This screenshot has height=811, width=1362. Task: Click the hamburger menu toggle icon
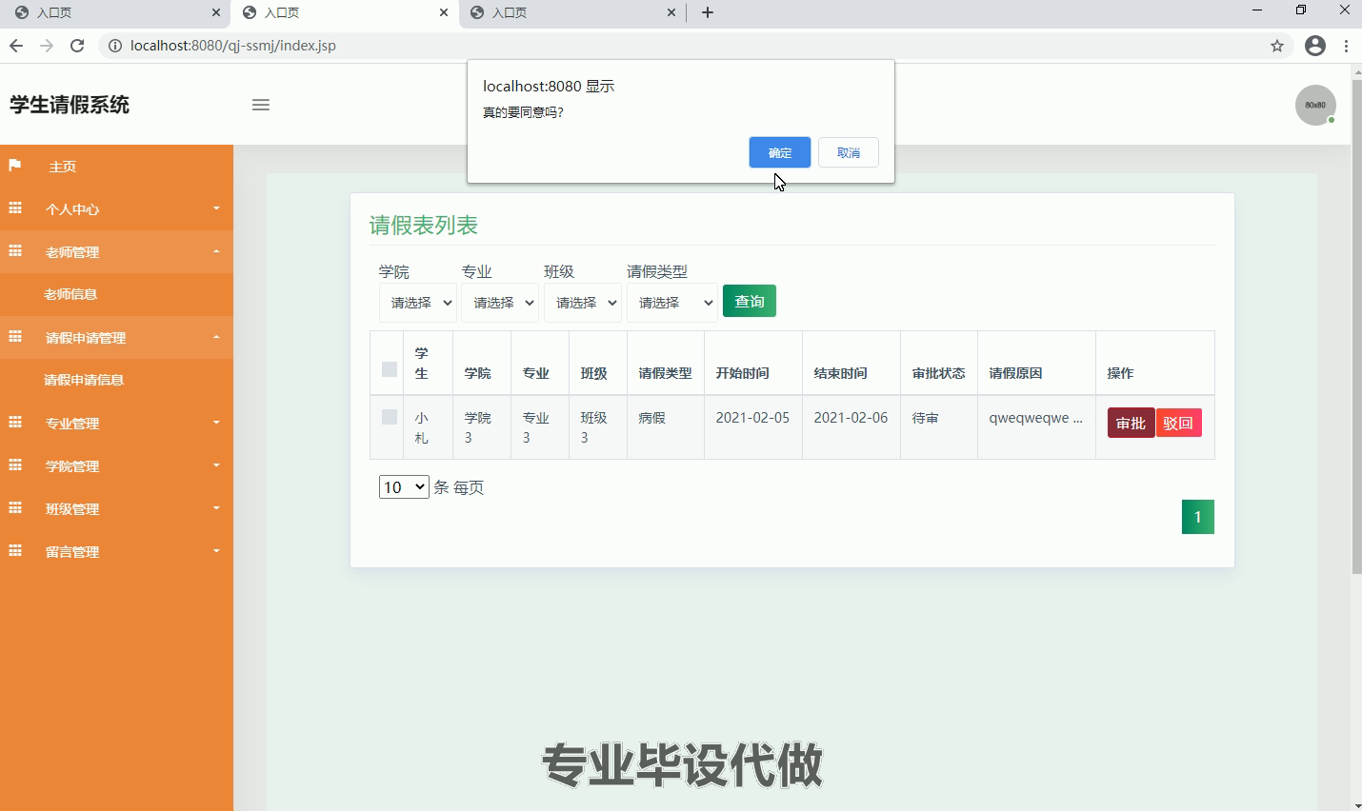261,105
